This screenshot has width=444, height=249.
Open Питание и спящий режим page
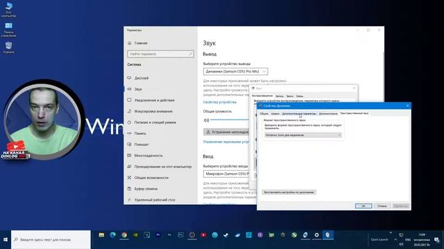[155, 122]
